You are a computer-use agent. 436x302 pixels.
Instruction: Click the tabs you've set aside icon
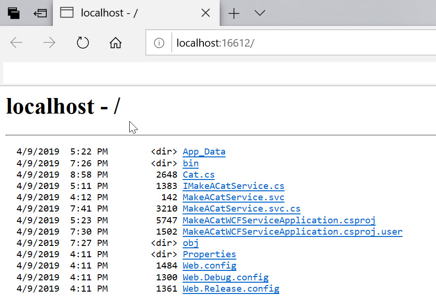tap(14, 13)
